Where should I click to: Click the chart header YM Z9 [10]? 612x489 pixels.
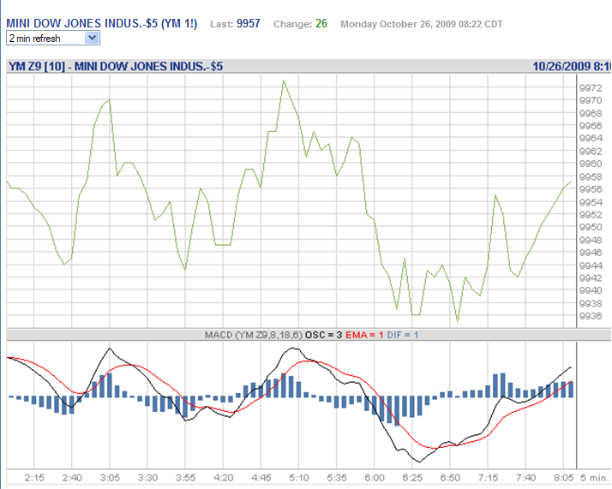[x=37, y=66]
